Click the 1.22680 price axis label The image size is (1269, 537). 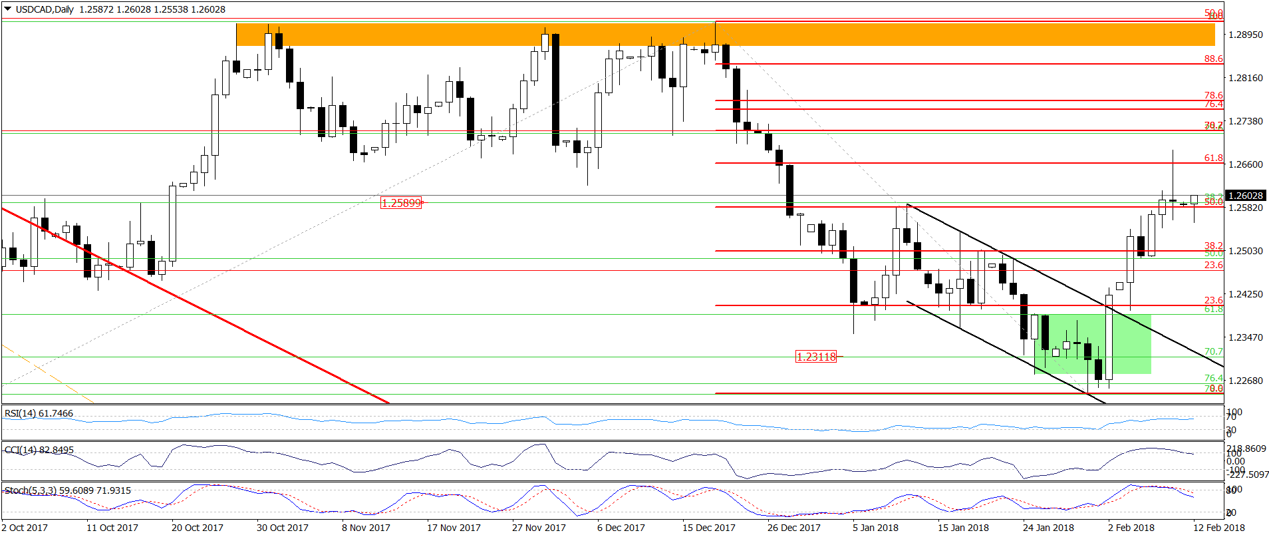(x=1246, y=381)
